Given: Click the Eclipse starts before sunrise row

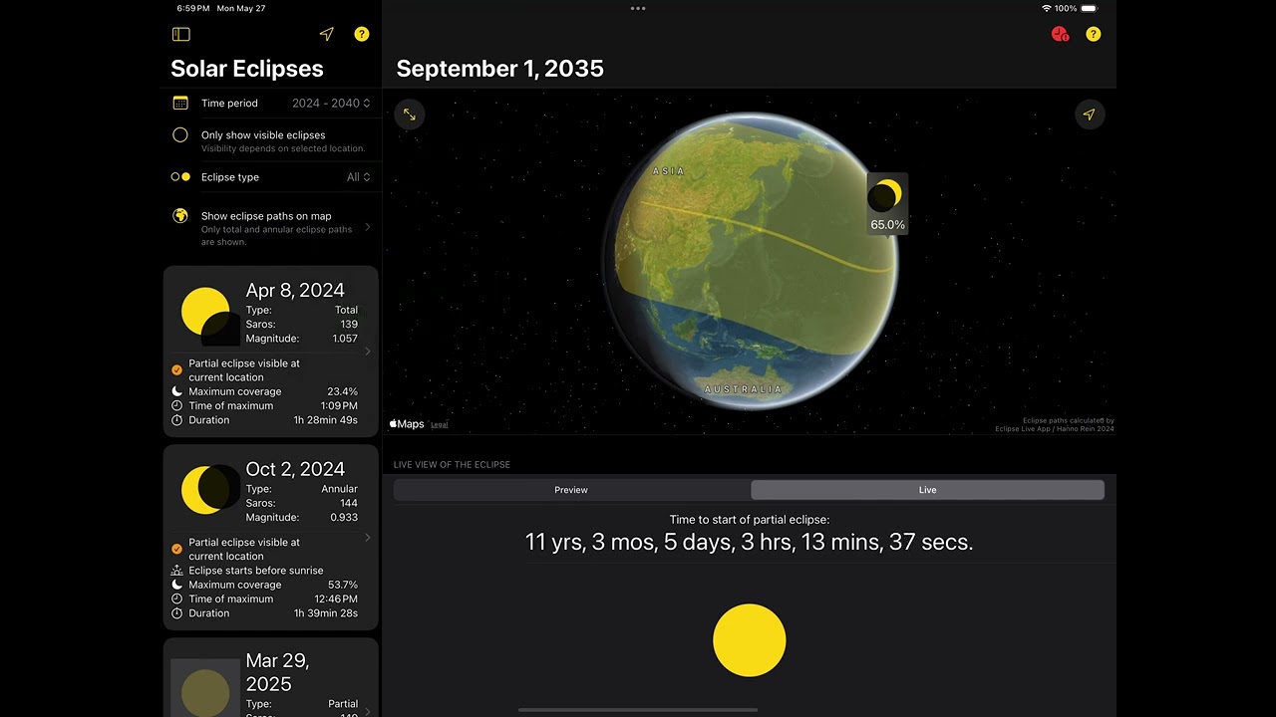Looking at the screenshot, I should [x=256, y=571].
